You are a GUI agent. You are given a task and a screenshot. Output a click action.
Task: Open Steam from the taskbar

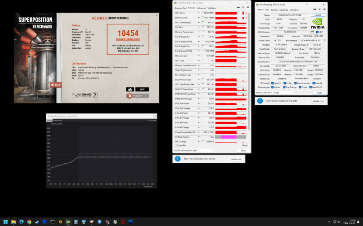click(x=37, y=222)
